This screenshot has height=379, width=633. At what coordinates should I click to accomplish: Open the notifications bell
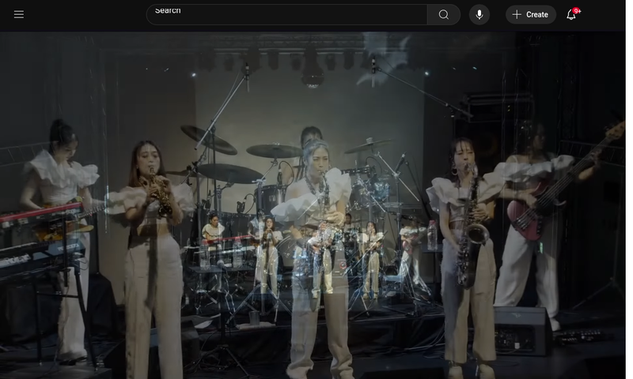571,14
